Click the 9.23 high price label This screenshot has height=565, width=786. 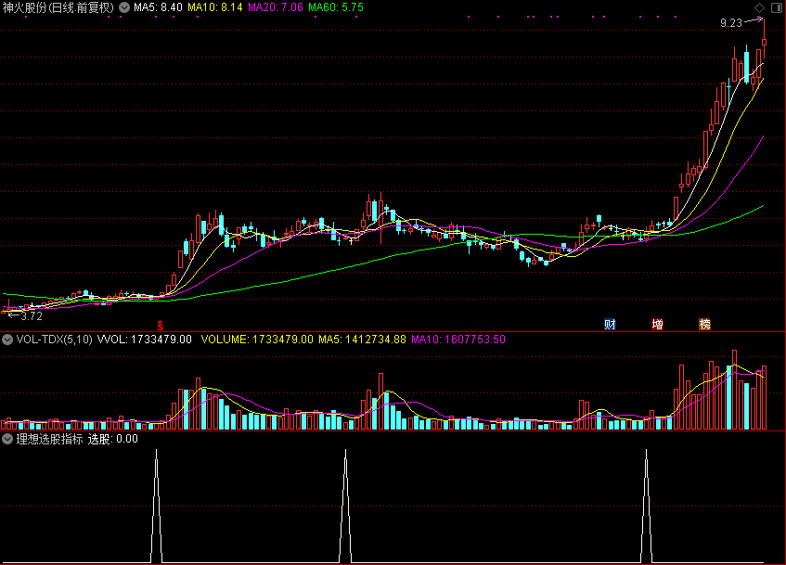click(x=731, y=23)
